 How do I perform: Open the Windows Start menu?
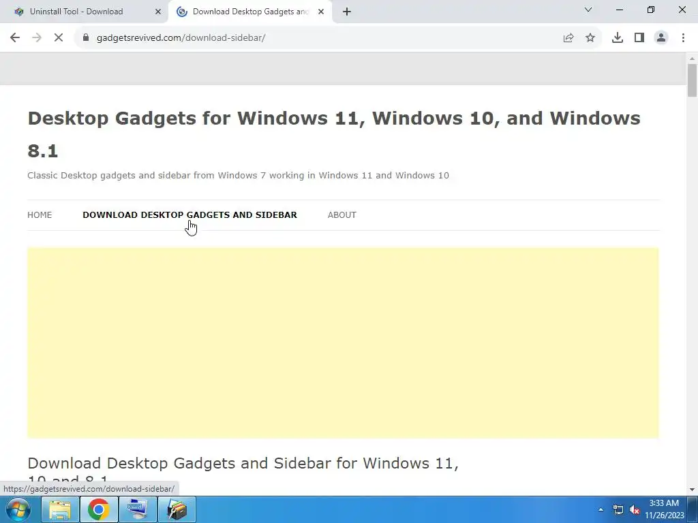[18, 509]
